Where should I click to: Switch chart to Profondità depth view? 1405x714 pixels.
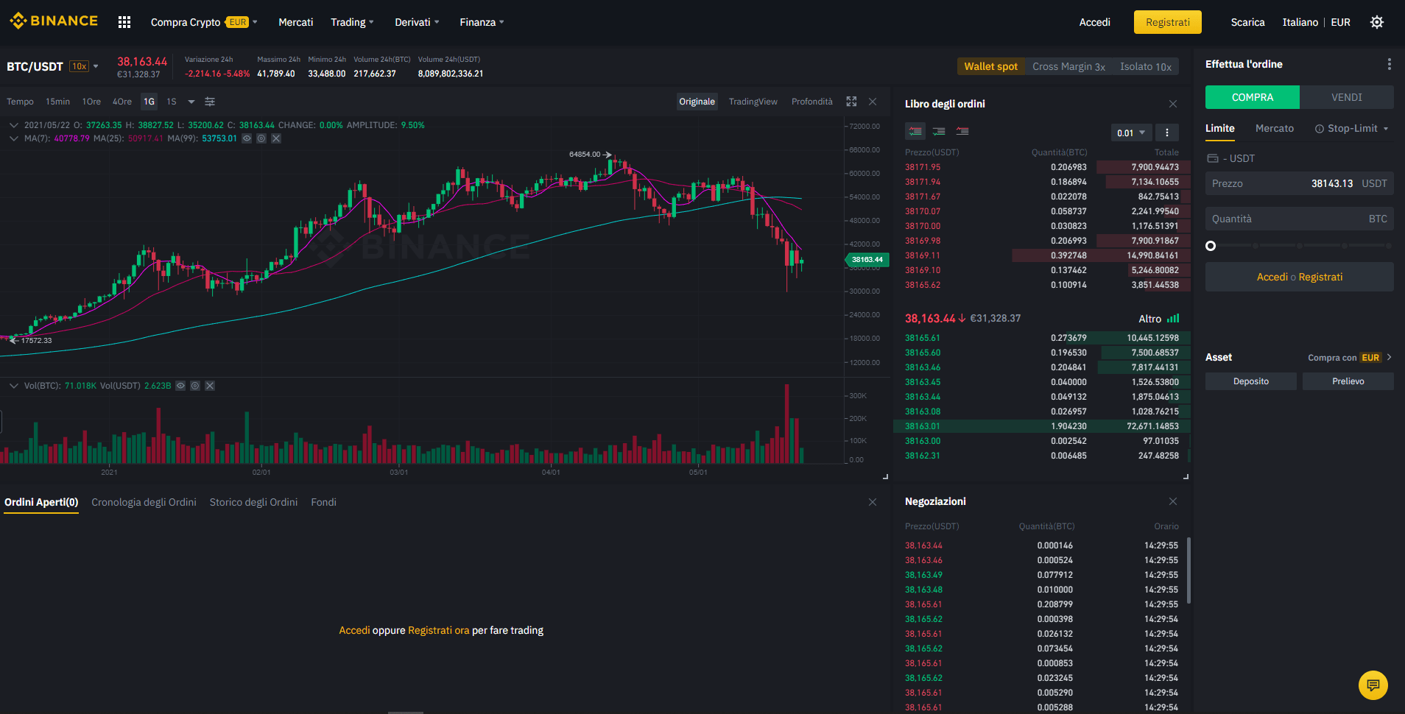pos(812,102)
